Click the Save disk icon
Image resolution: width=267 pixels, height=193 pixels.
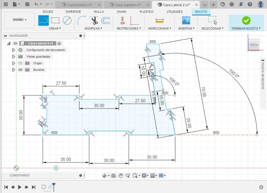(x=27, y=4)
